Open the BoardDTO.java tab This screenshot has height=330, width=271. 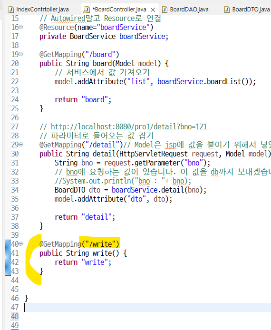(251, 10)
